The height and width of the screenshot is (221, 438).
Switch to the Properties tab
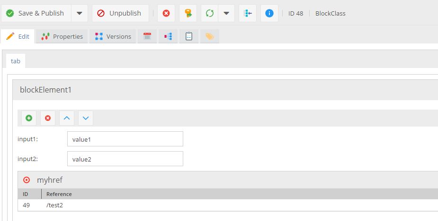62,36
